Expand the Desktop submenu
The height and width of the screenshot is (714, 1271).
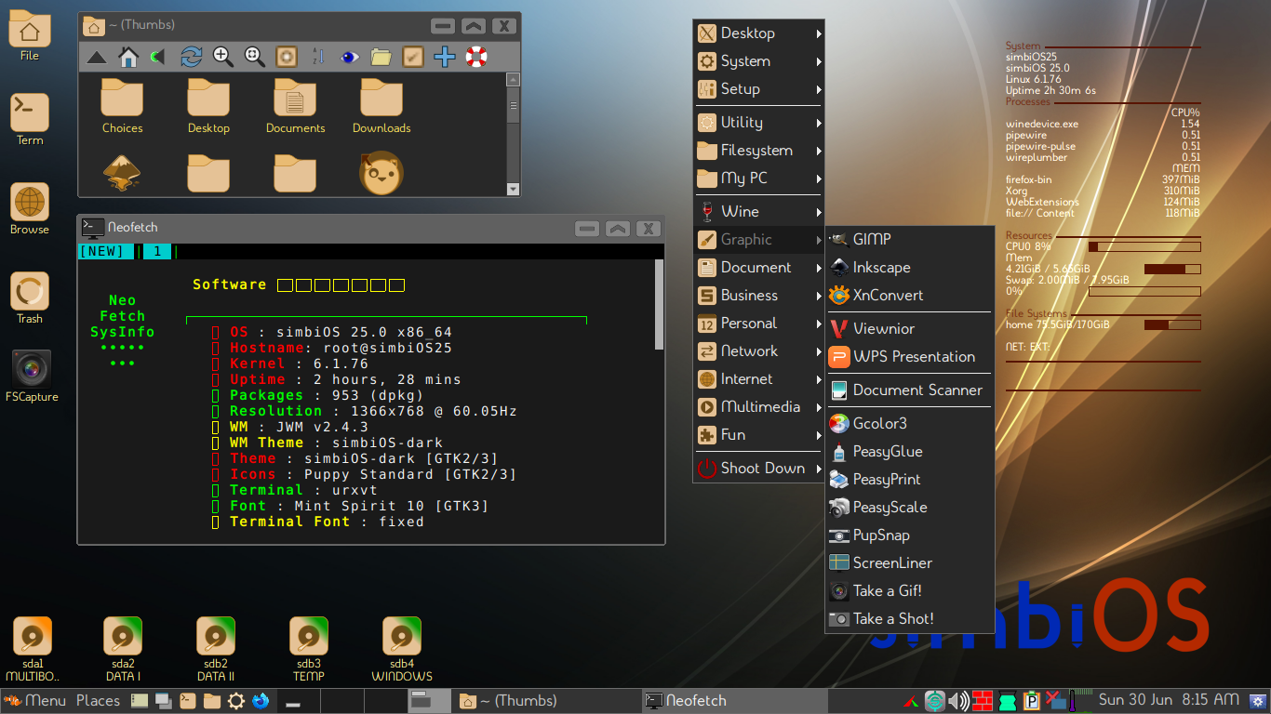pyautogui.click(x=759, y=33)
